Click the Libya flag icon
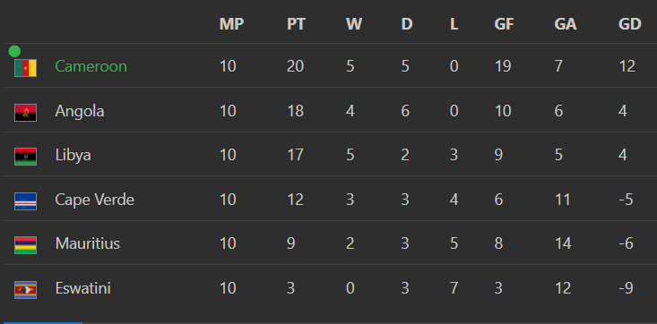The image size is (657, 324). [x=26, y=157]
